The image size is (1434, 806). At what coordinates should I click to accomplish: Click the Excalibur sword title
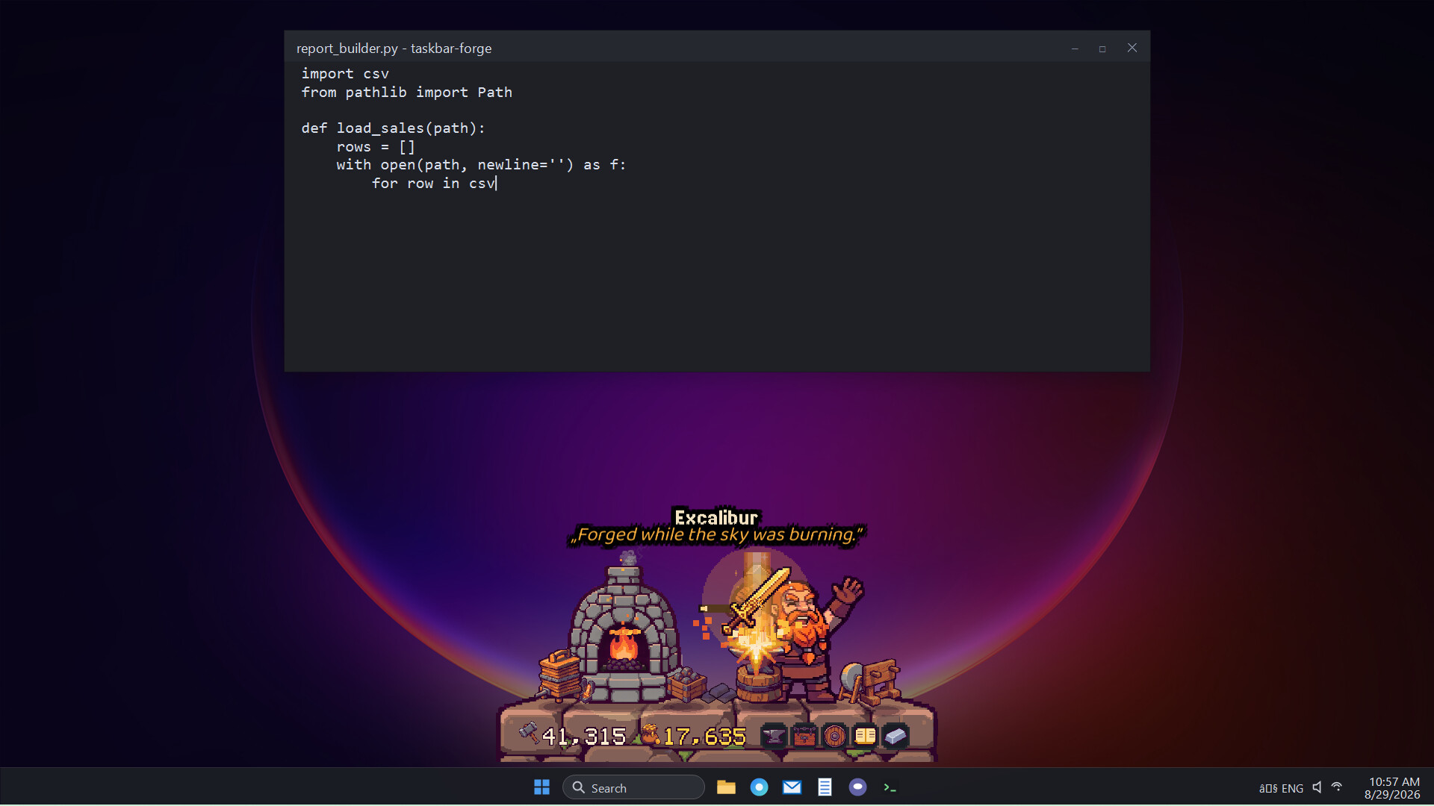pos(716,518)
